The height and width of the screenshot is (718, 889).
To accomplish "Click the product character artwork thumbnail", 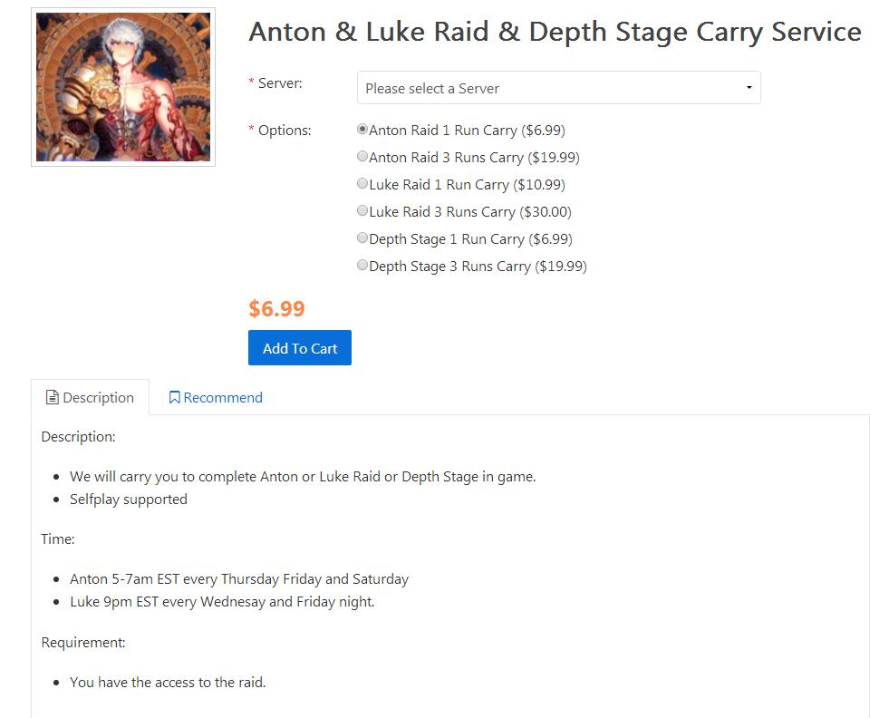I will click(123, 87).
